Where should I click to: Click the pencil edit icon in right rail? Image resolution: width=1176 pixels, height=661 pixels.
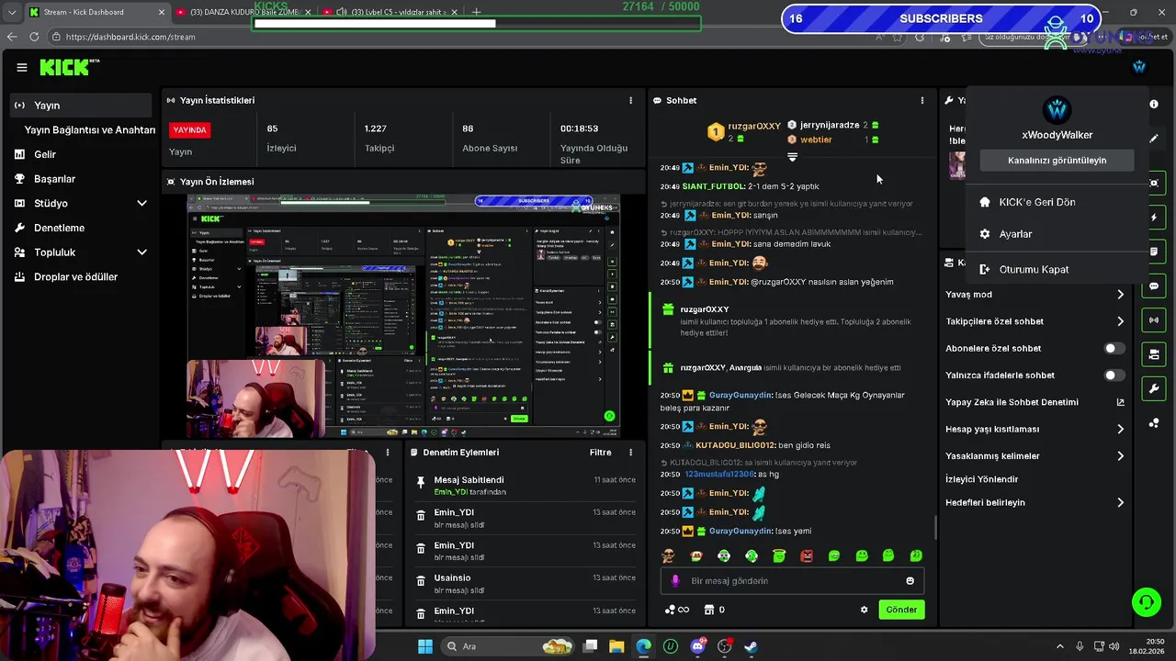1154,139
